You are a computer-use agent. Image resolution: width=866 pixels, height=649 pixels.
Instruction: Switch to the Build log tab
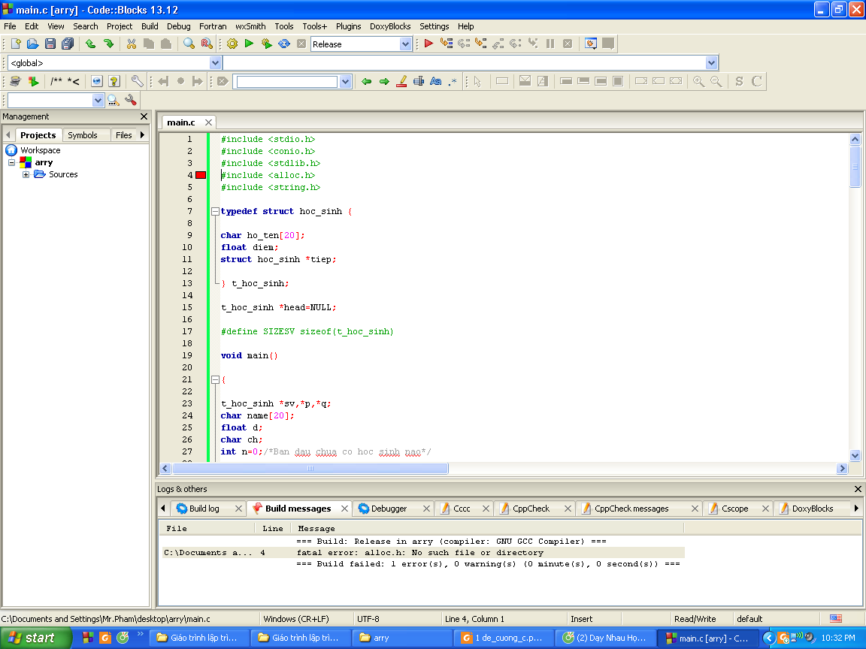tap(204, 509)
